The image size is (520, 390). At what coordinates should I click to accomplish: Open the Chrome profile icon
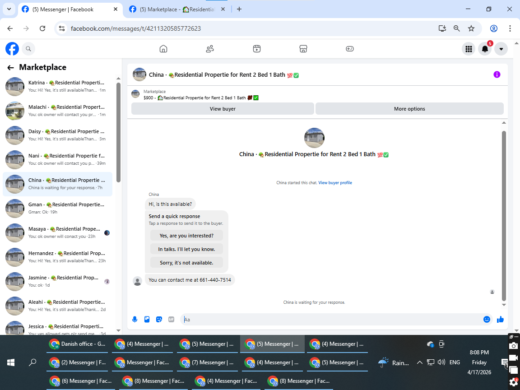coord(494,28)
